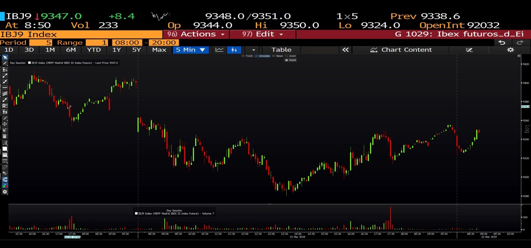Select the arrow pointer tool
The image size is (531, 248).
tap(5, 57)
